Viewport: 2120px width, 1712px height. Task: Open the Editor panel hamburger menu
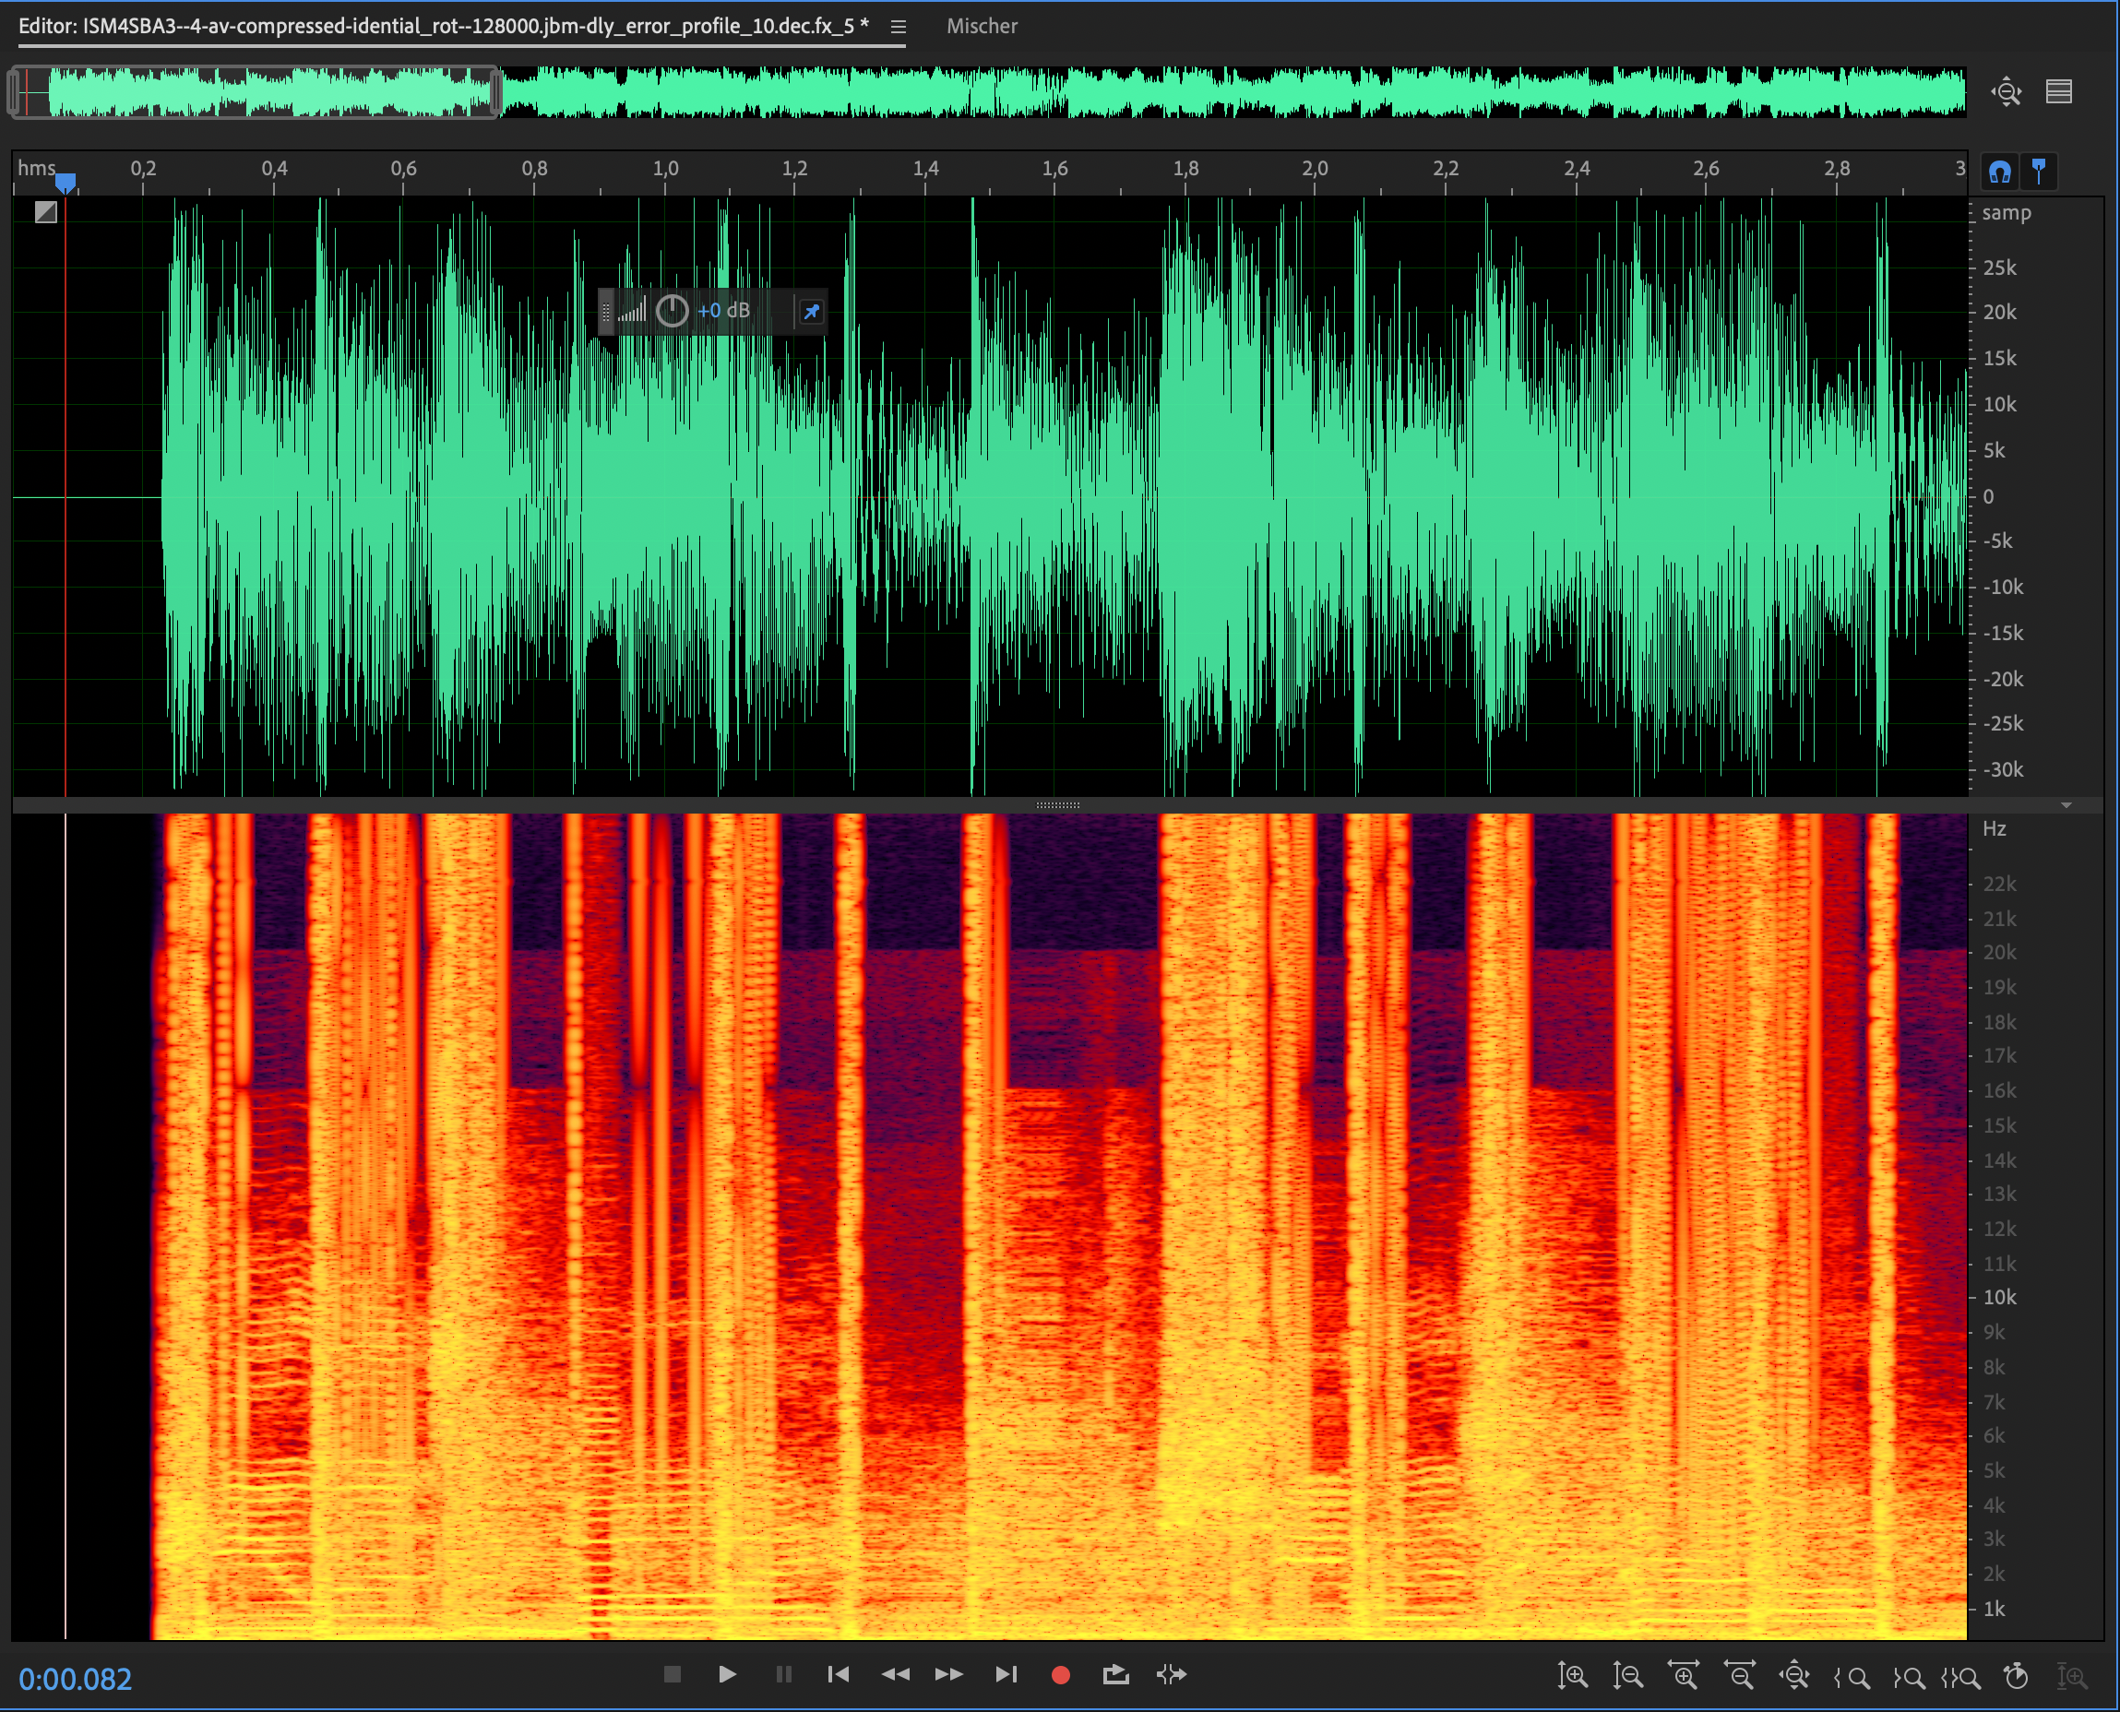coord(898,27)
